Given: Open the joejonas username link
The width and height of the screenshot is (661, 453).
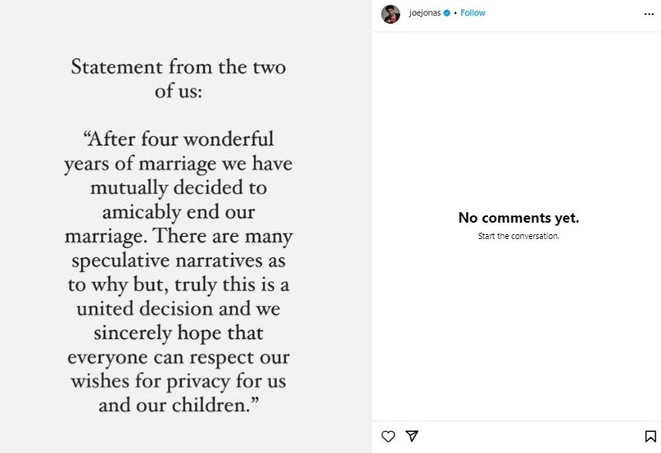Looking at the screenshot, I should tap(424, 13).
